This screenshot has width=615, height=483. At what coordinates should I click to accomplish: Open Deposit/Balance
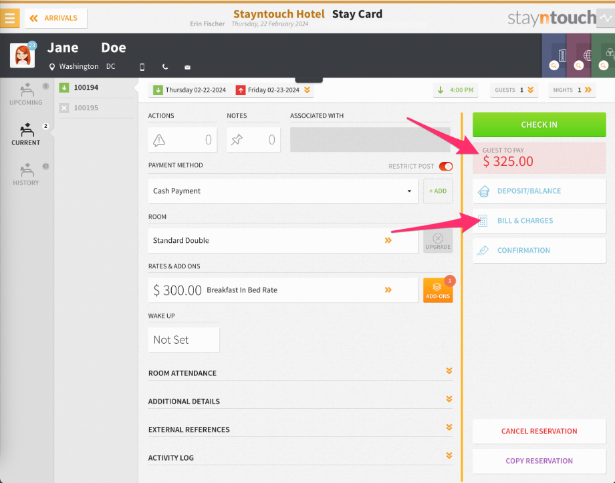[x=539, y=191]
